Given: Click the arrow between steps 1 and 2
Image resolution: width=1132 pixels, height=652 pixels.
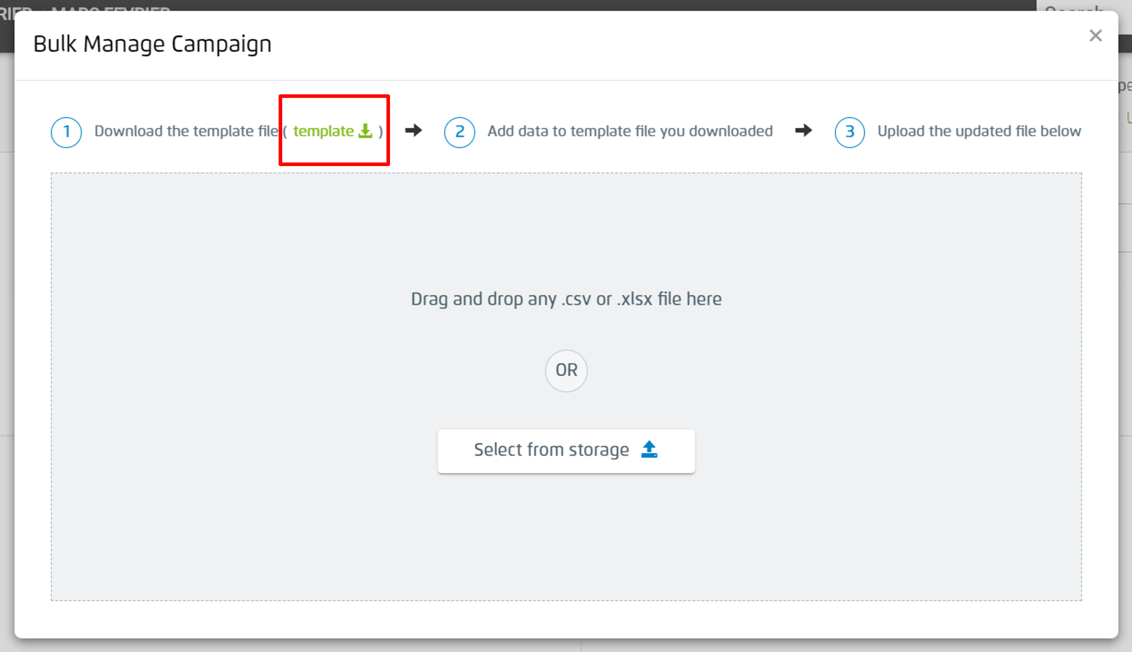Looking at the screenshot, I should 414,131.
